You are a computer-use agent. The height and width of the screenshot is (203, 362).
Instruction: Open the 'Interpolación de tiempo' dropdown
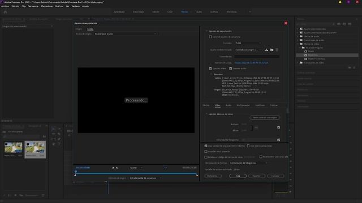tap(249, 163)
